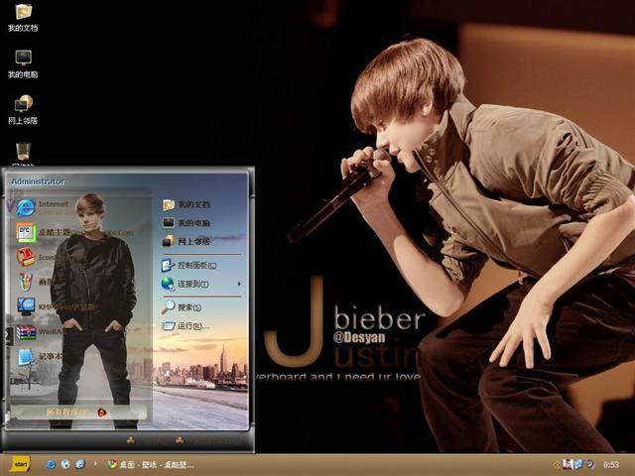The height and width of the screenshot is (476, 635).
Task: Open 画图 Paint from Start menu
Action: 35,282
